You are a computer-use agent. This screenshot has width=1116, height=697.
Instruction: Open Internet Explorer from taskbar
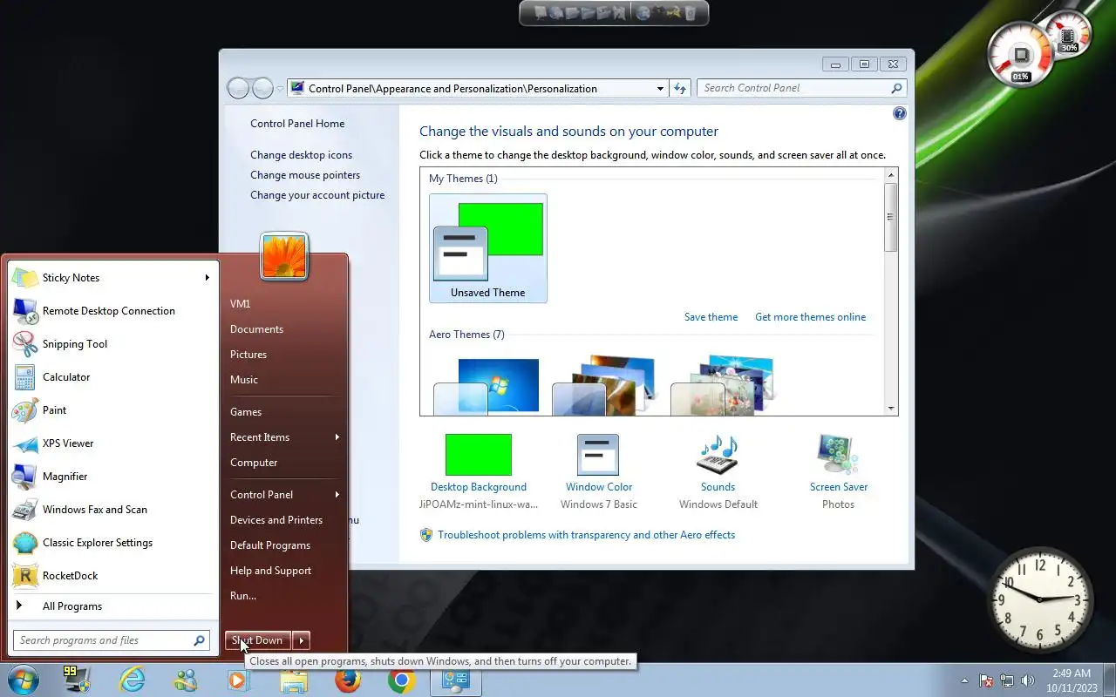[x=132, y=680]
